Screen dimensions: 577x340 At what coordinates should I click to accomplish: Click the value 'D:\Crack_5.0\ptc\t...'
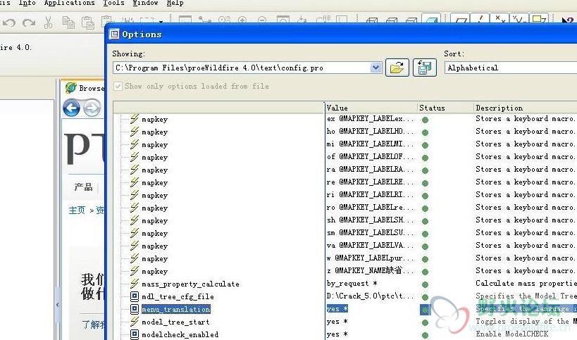coord(370,296)
